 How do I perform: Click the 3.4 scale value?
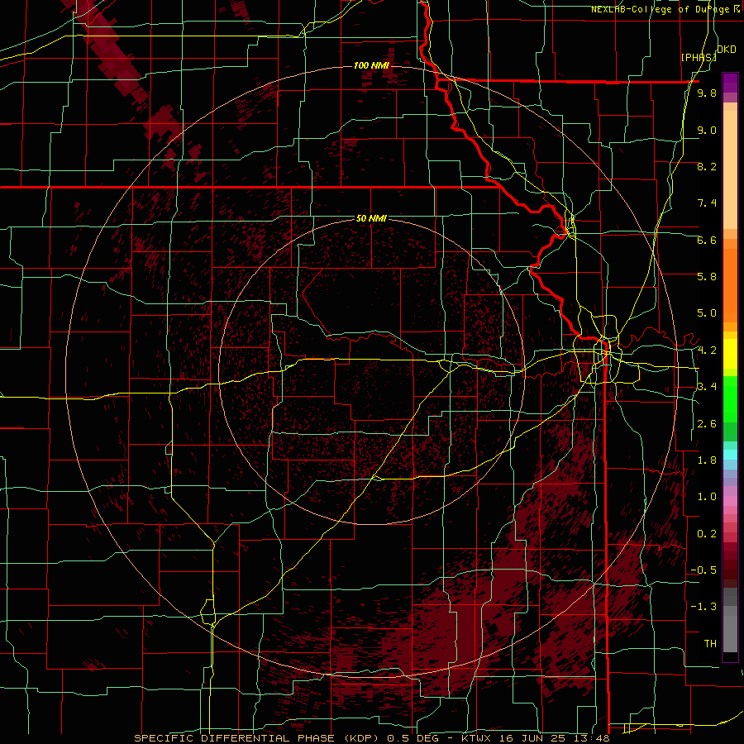pyautogui.click(x=707, y=387)
